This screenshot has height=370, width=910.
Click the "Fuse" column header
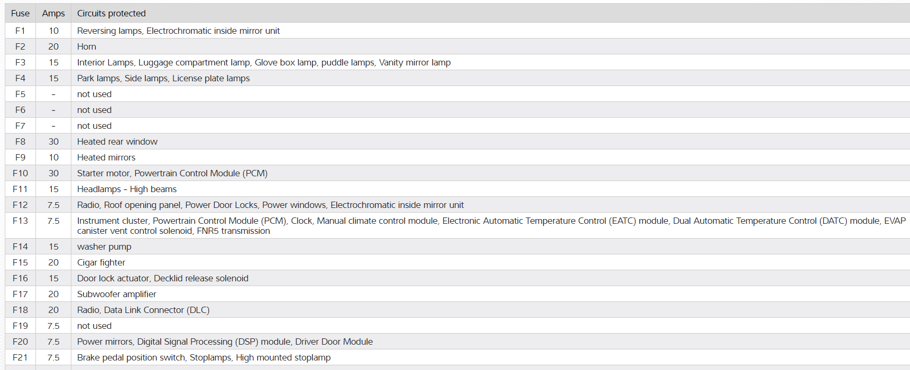click(x=20, y=13)
